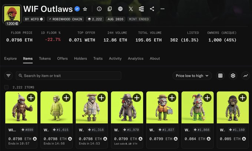Open the Offers tab
Screen dimensions: 252x151
(62, 58)
